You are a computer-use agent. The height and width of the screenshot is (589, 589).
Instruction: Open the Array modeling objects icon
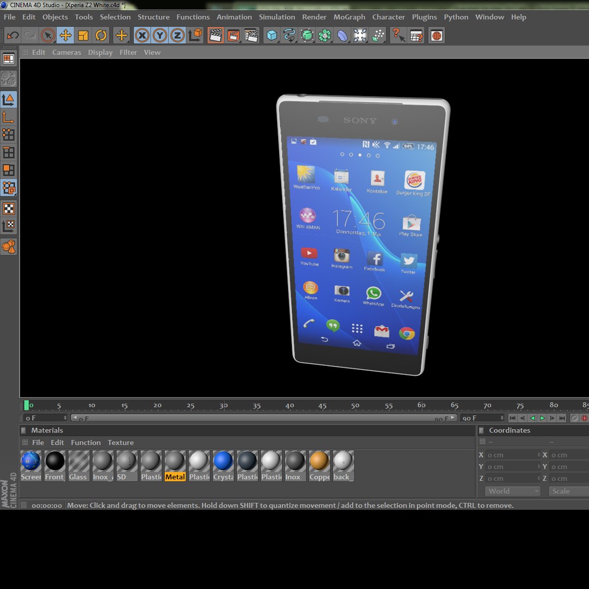[x=324, y=35]
